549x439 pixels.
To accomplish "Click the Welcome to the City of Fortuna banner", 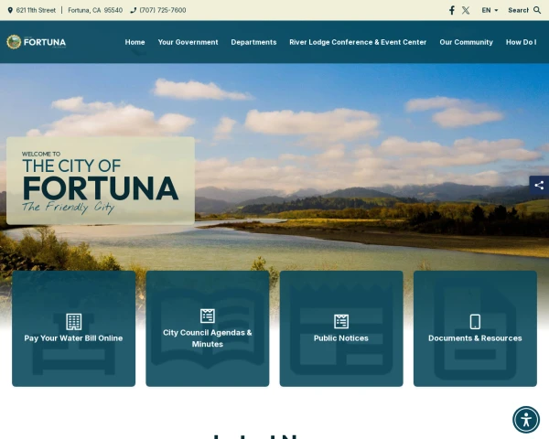I will tap(101, 181).
